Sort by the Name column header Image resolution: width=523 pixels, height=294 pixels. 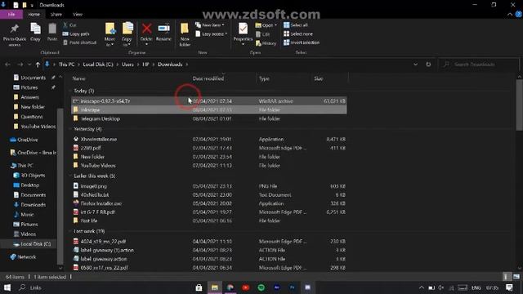pos(78,78)
